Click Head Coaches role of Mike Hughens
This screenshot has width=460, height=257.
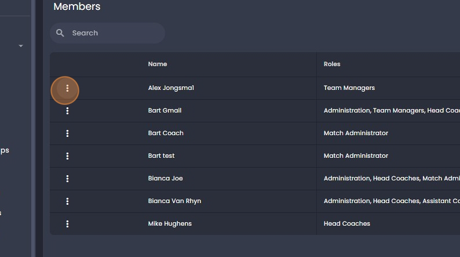pos(347,223)
